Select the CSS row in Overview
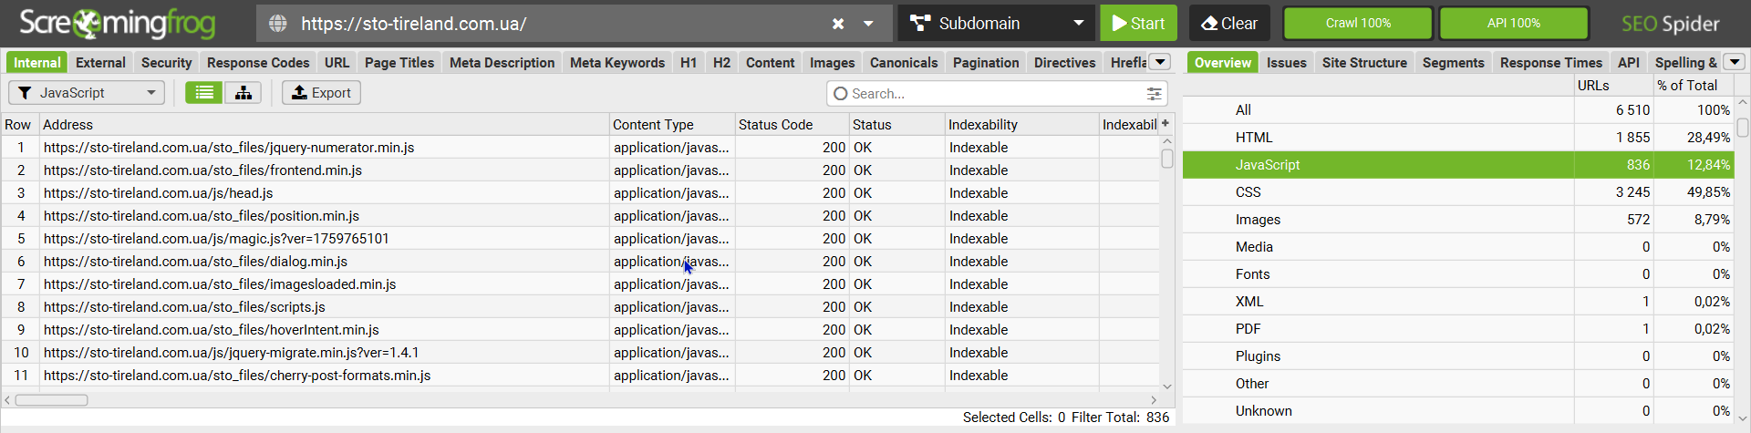1751x433 pixels. pos(1248,192)
